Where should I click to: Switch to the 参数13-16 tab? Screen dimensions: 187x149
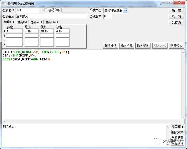click(x=52, y=22)
